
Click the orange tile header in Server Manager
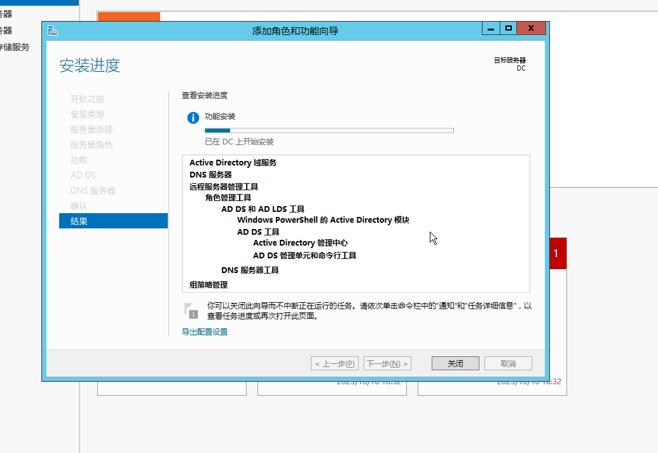click(129, 17)
